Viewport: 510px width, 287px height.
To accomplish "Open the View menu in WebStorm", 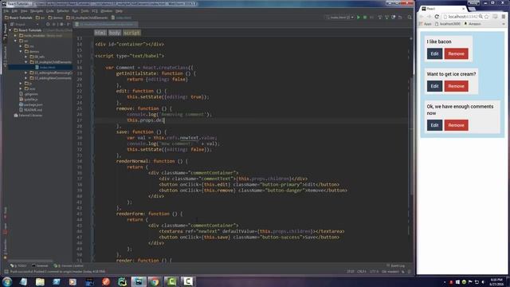I will coord(24,11).
